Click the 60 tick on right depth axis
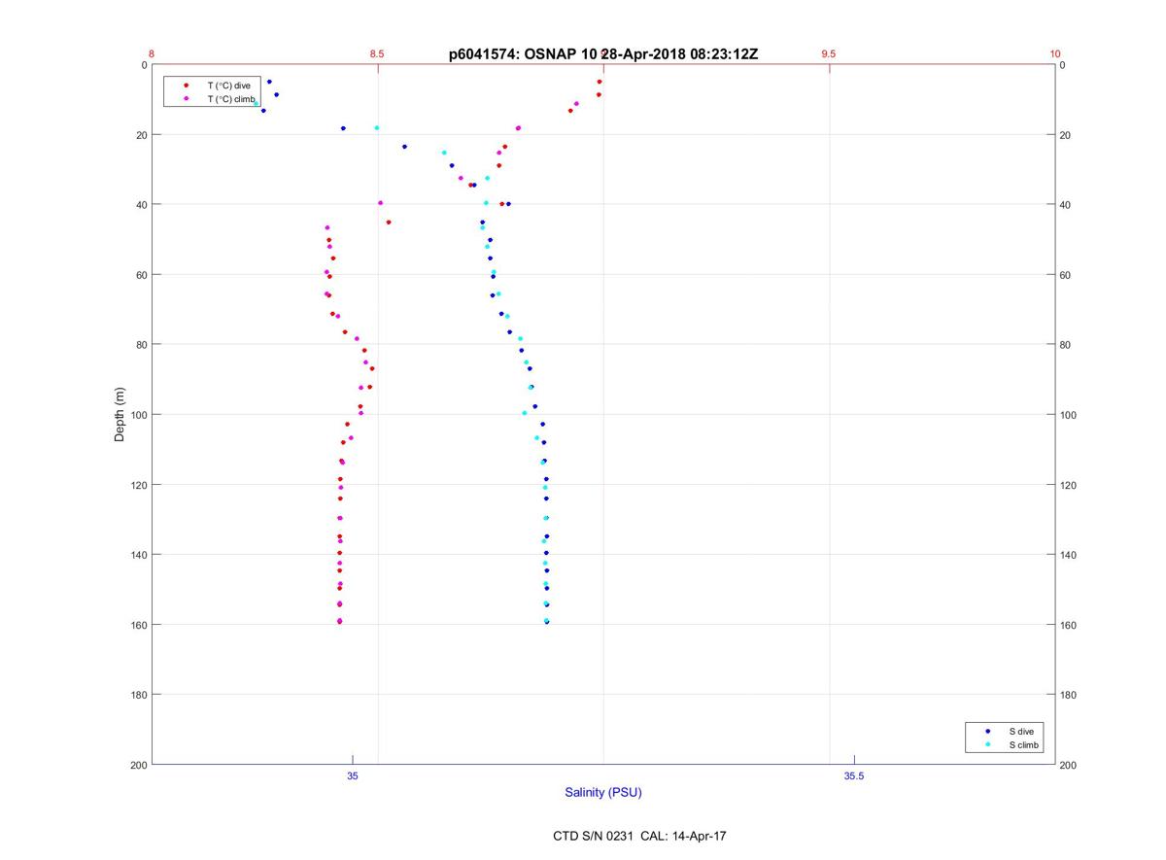Image resolution: width=1166 pixels, height=860 pixels. [1066, 275]
